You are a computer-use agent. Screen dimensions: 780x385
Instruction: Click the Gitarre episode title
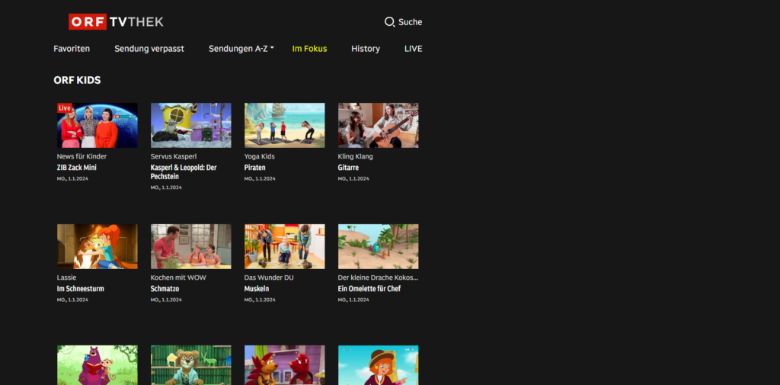[x=348, y=168]
